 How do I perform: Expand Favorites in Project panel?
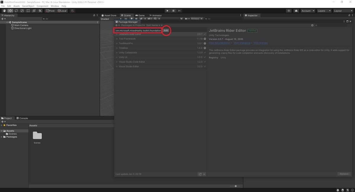[x=1, y=125]
